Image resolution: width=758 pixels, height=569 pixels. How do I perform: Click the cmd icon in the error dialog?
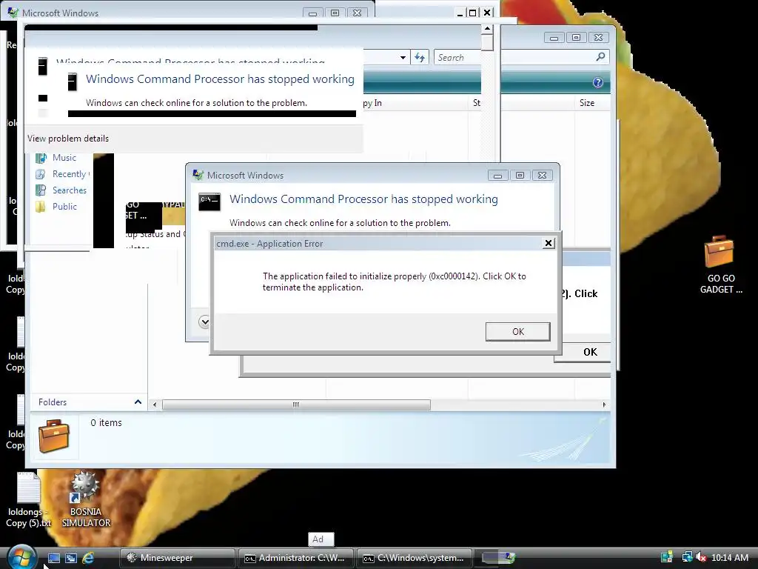(x=209, y=202)
